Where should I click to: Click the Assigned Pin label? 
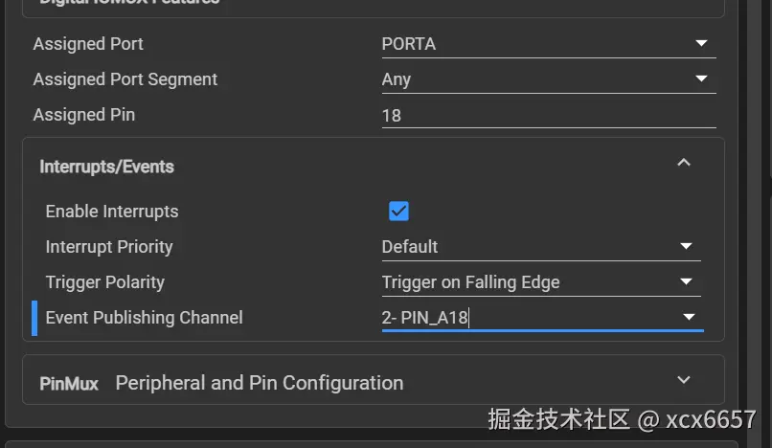pos(84,115)
